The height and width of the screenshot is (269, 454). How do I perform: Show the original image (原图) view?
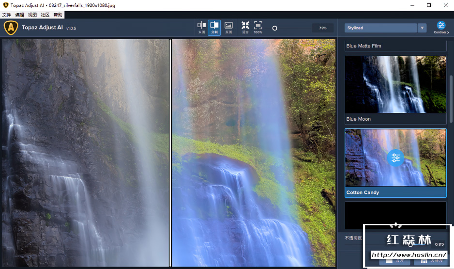pyautogui.click(x=228, y=28)
